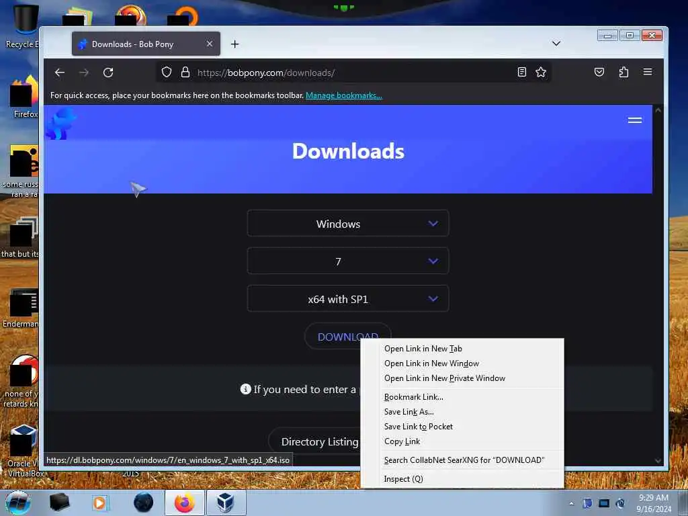Select Copy Link from context menu

462,441
